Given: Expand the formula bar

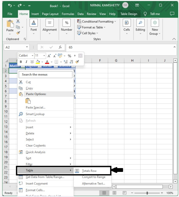Looking at the screenshot, I should click(x=174, y=47).
